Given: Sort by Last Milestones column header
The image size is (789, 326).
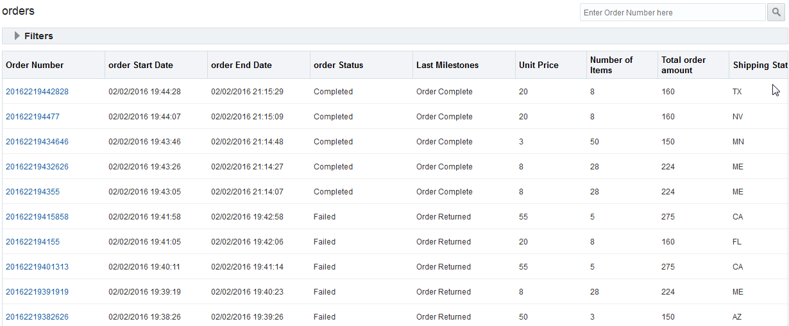Looking at the screenshot, I should point(447,65).
